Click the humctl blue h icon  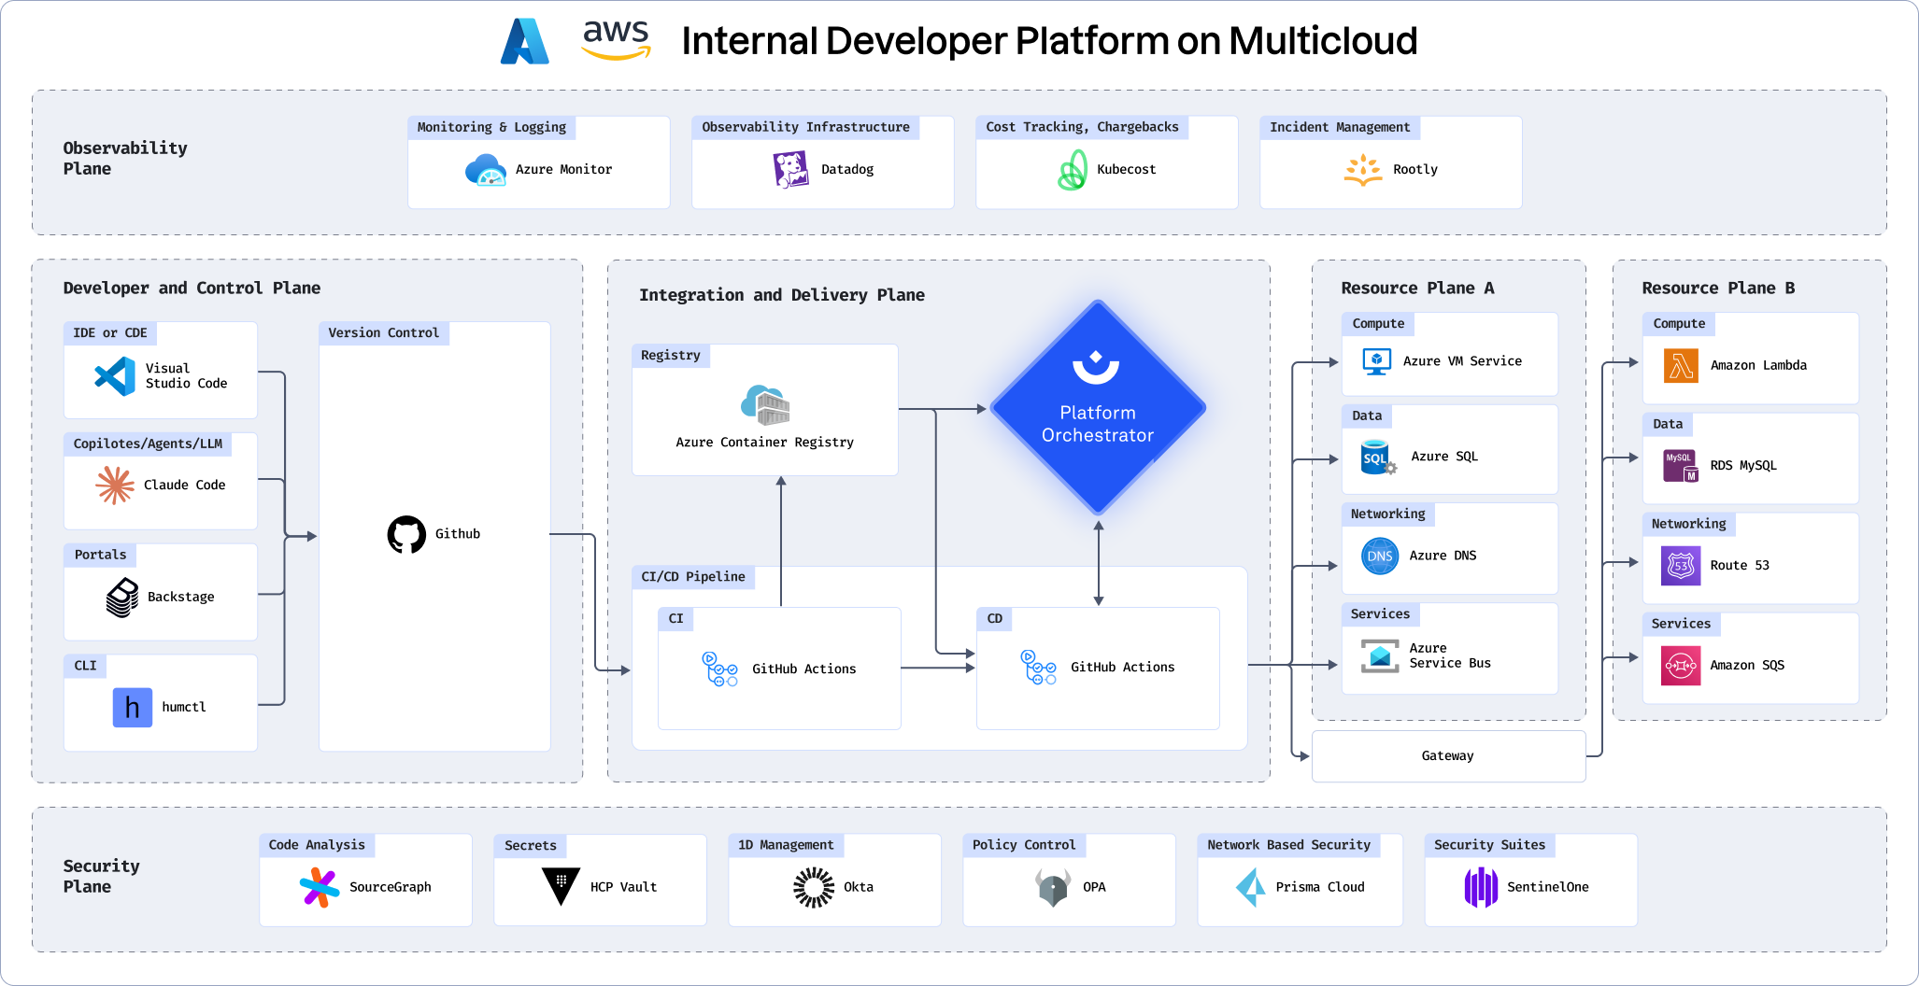point(133,708)
